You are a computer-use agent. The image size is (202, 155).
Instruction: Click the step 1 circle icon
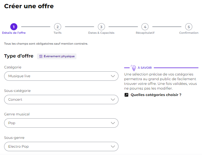tap(14, 27)
